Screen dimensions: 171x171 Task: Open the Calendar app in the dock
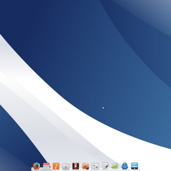click(x=46, y=166)
